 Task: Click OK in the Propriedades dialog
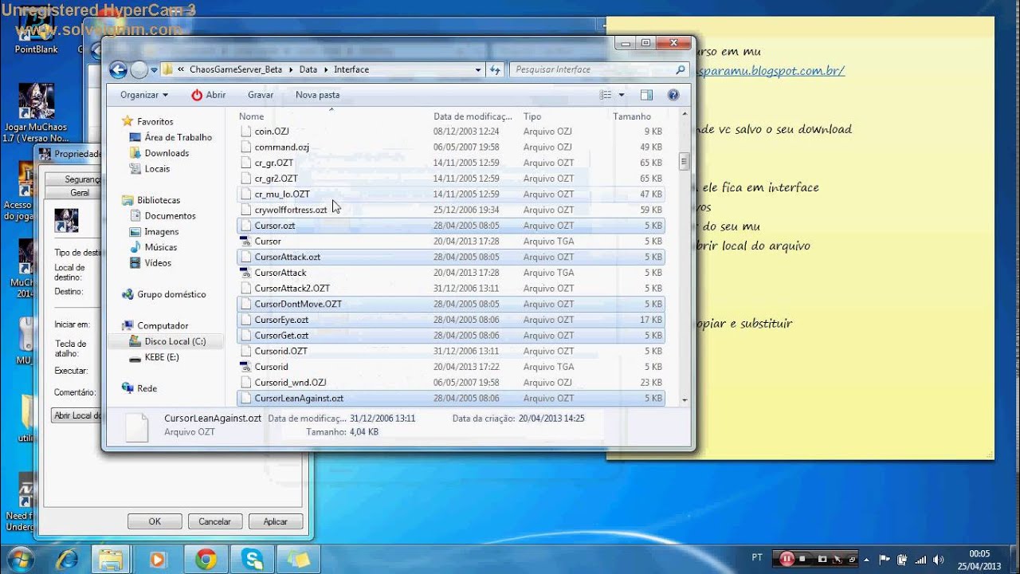pos(155,521)
